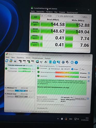96x128 pixels.
Task: Click the disk test icon with clock overlay
Action: (x=24, y=62)
